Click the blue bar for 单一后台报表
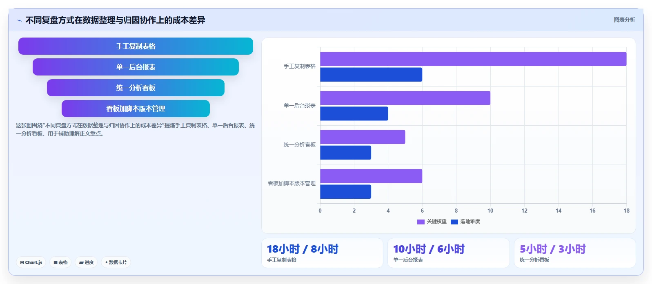652x284 pixels. (354, 113)
